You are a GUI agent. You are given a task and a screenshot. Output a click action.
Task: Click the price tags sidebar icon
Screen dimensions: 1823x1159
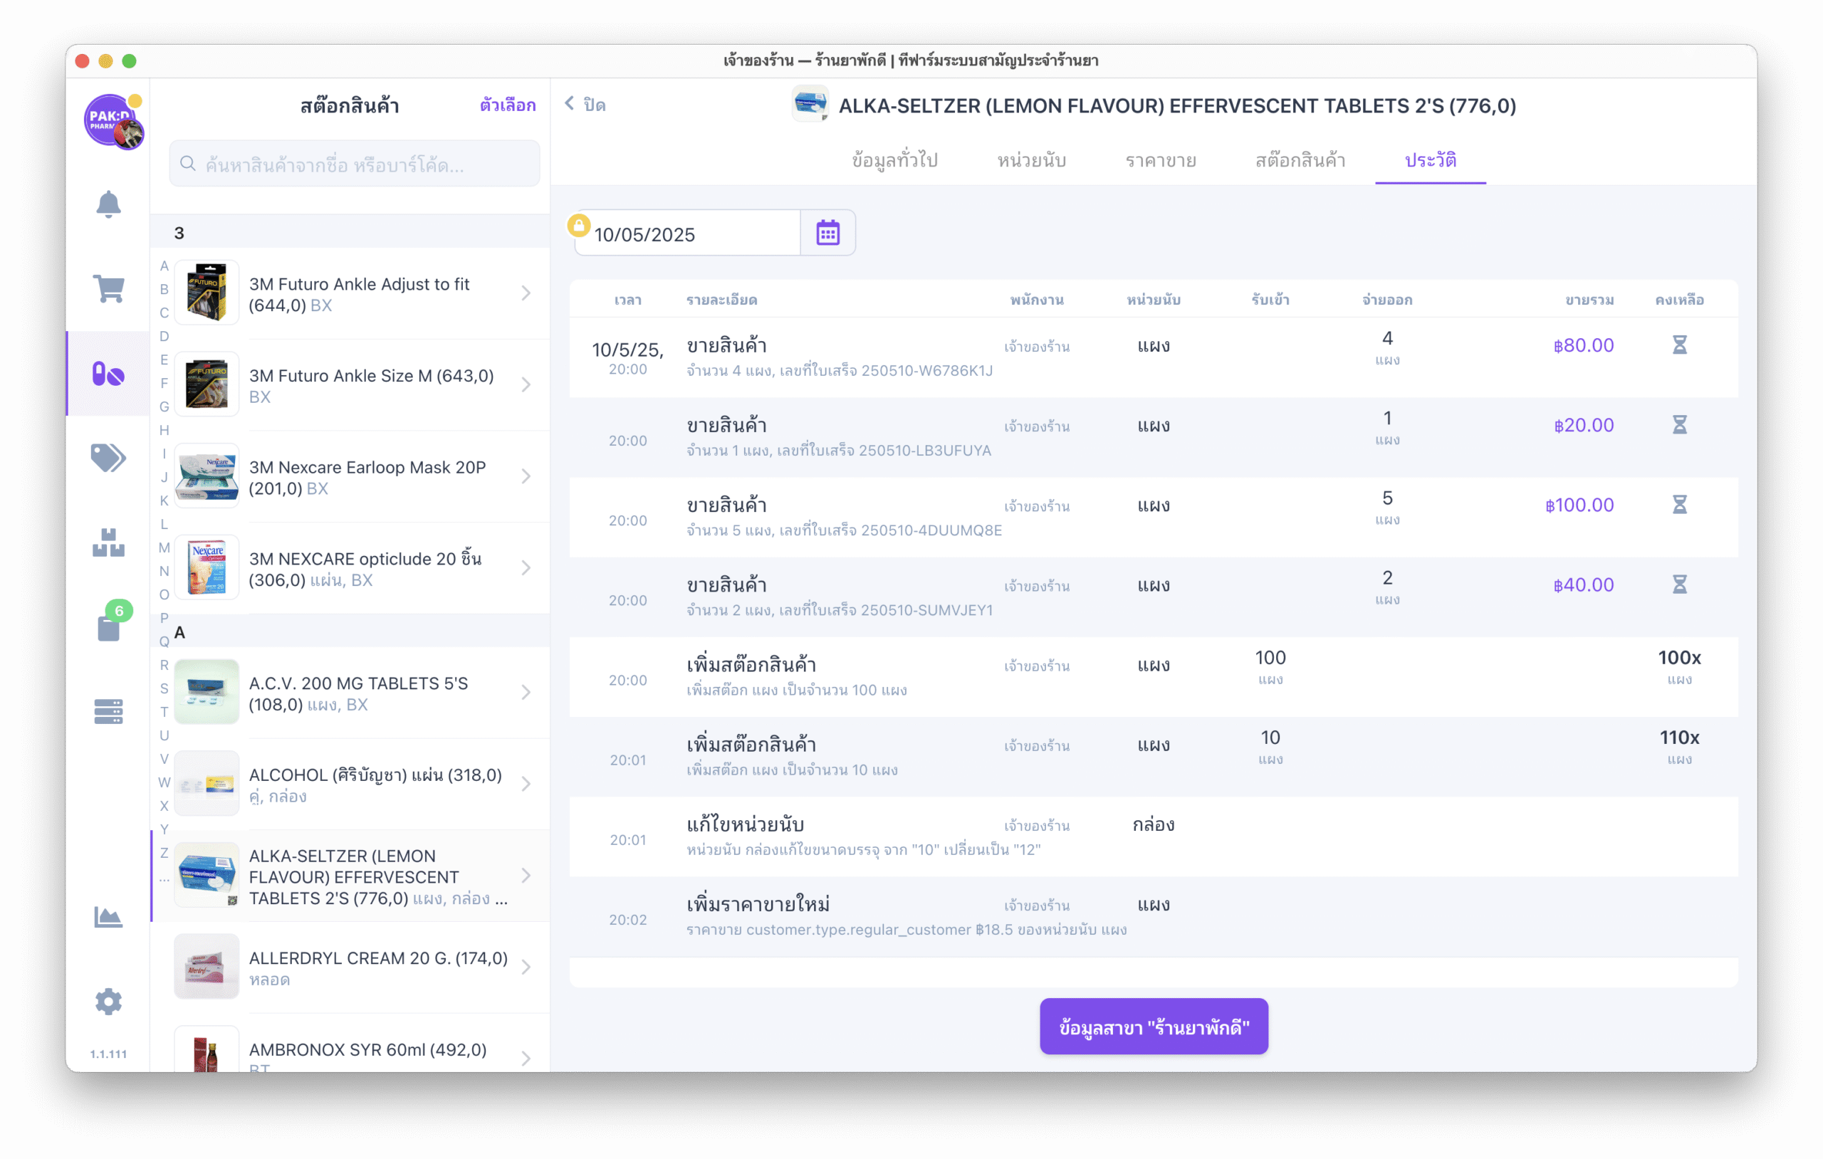tap(108, 457)
